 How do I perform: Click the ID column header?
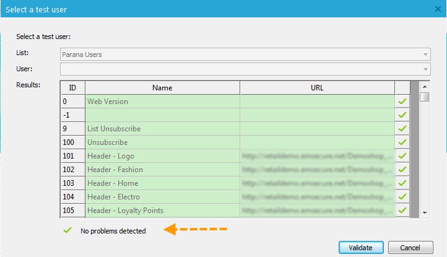(72, 88)
